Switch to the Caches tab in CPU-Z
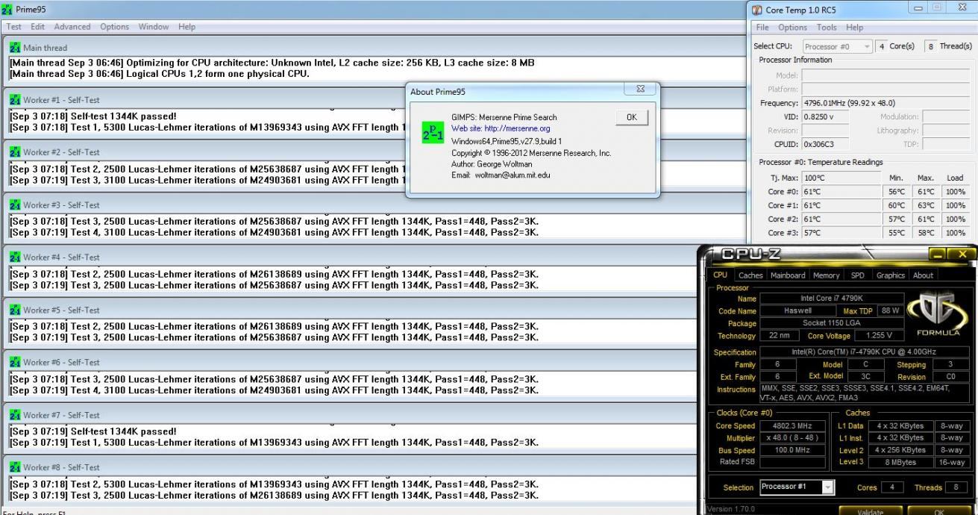The height and width of the screenshot is (515, 978). [x=750, y=275]
